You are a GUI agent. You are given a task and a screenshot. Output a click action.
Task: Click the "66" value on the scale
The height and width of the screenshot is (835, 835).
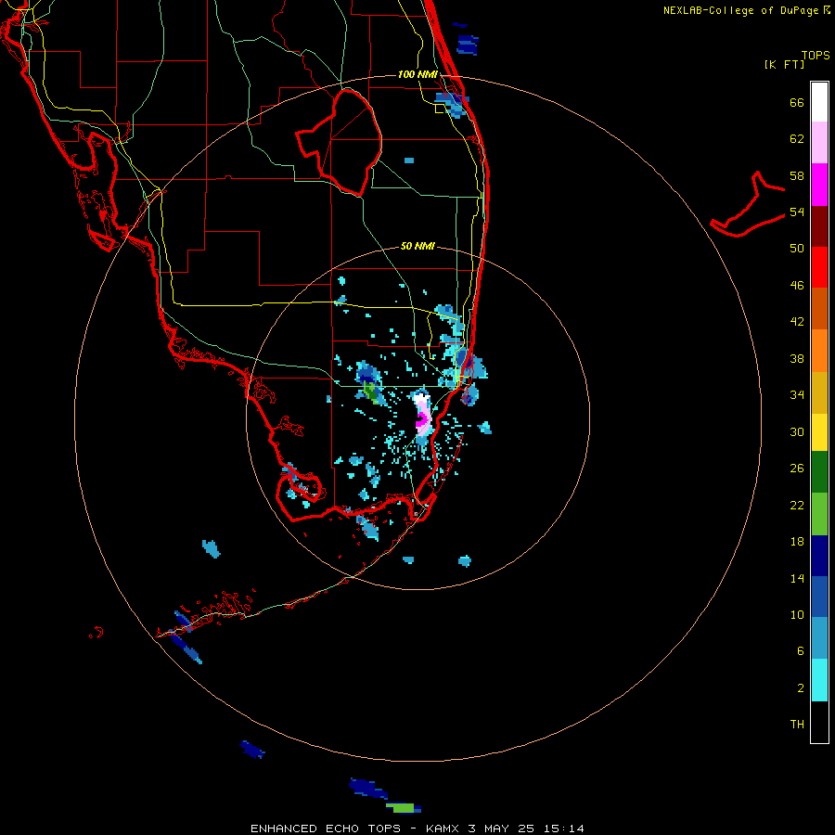[x=797, y=102]
